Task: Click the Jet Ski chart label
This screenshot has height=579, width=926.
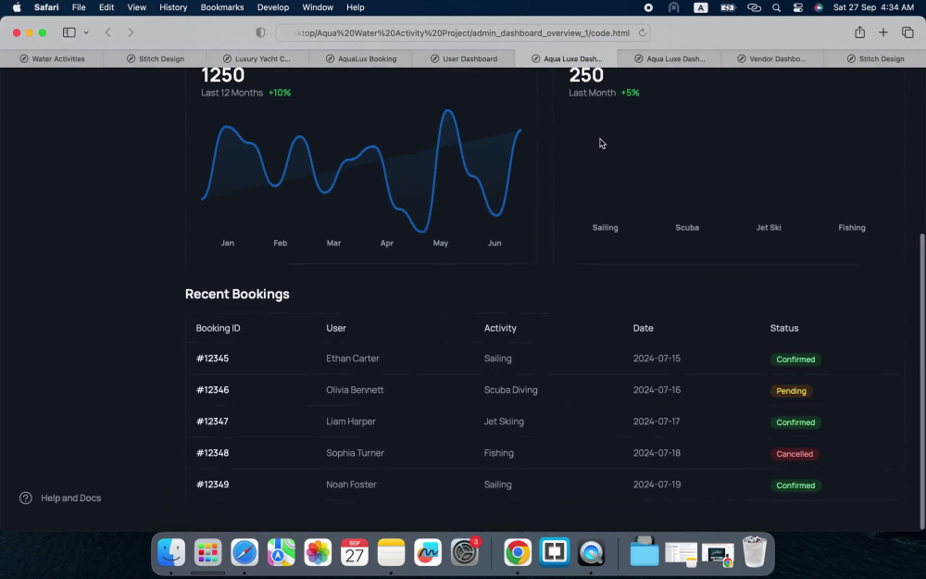Action: pyautogui.click(x=769, y=228)
